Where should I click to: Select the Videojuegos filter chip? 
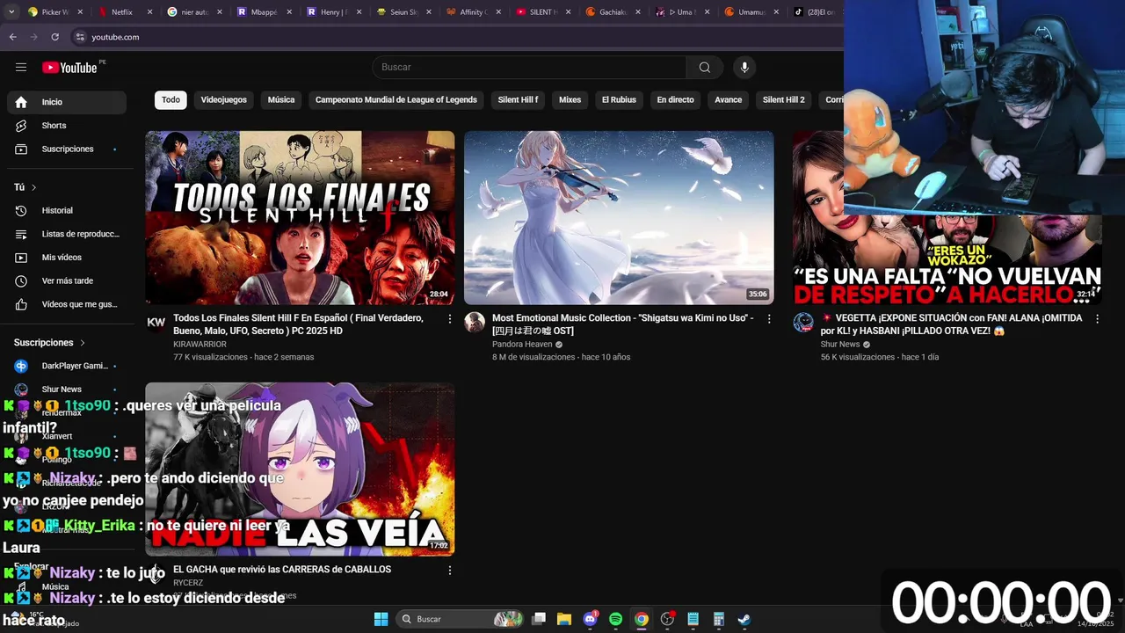(x=223, y=100)
